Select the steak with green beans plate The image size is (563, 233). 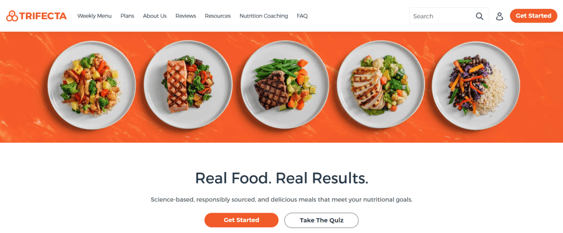pos(285,85)
